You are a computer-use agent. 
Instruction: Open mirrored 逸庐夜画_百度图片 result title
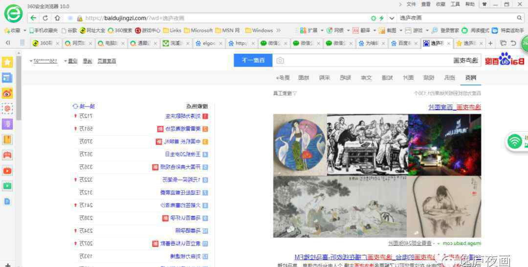tap(455, 108)
